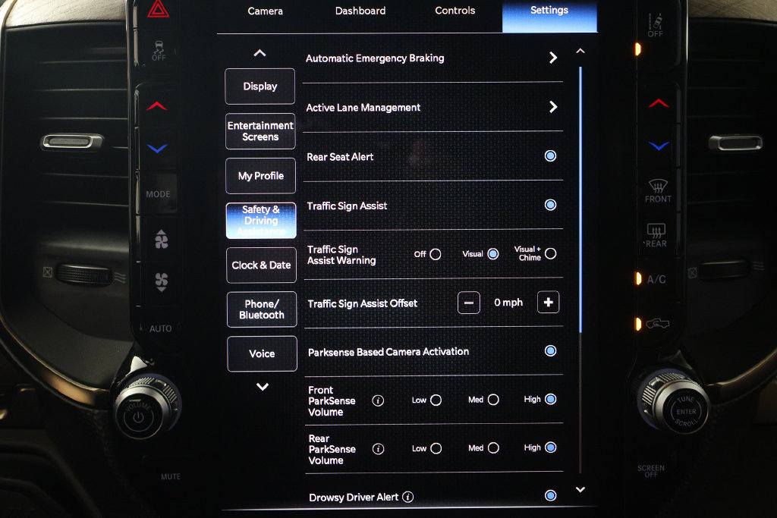Switch to the Dashboard tab

coord(360,11)
